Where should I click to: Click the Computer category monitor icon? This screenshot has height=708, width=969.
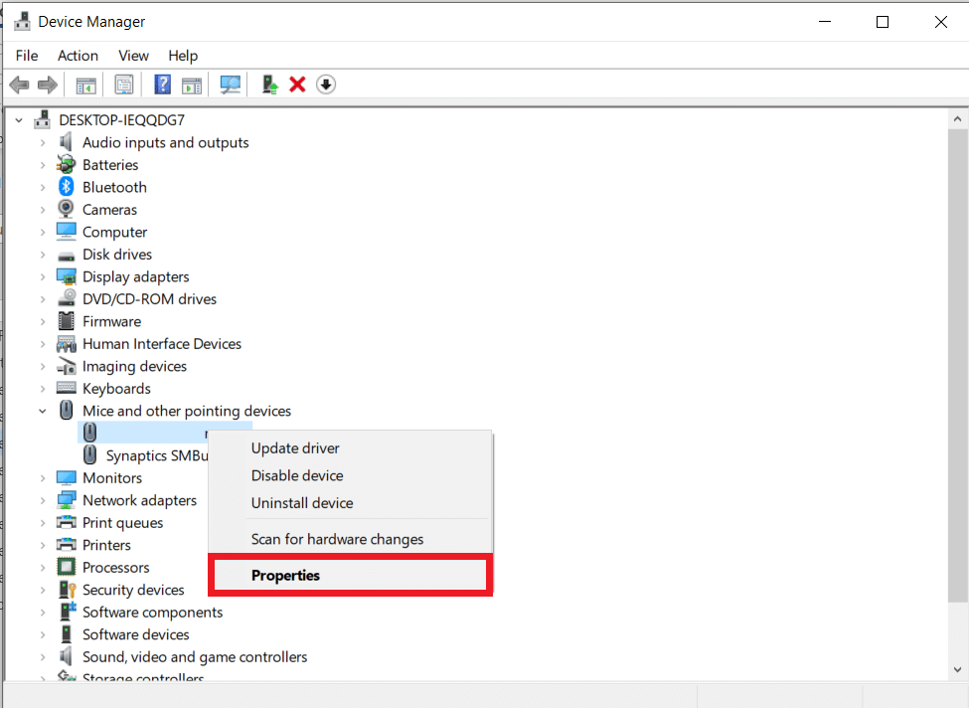(x=67, y=232)
